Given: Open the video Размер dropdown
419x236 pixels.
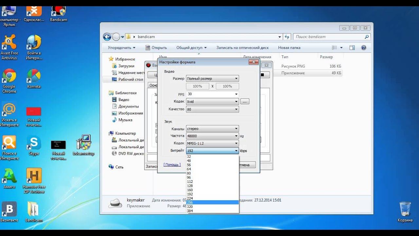Looking at the screenshot, I should tap(212, 79).
